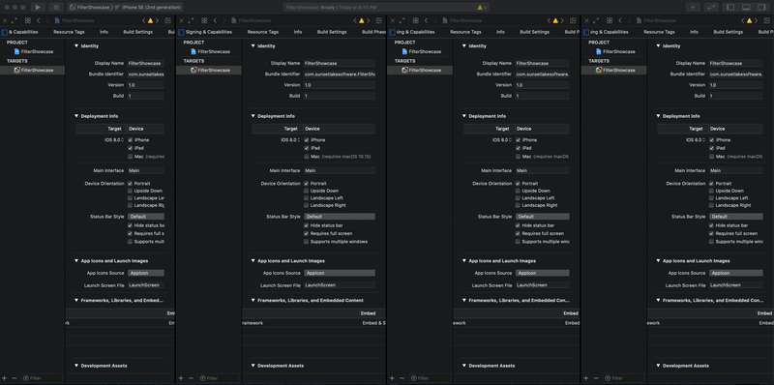Enable the Mac checkbox in the second pane
This screenshot has height=385, width=774.
click(x=307, y=157)
